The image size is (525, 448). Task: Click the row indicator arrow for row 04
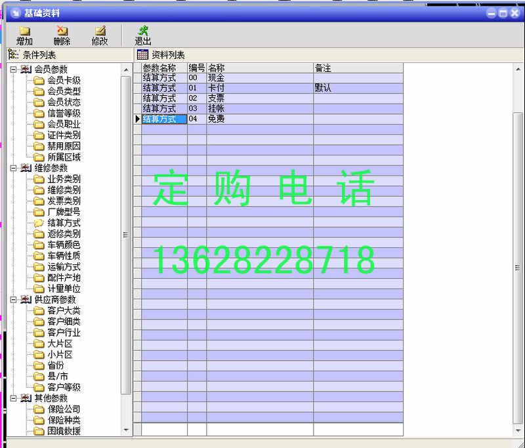137,119
